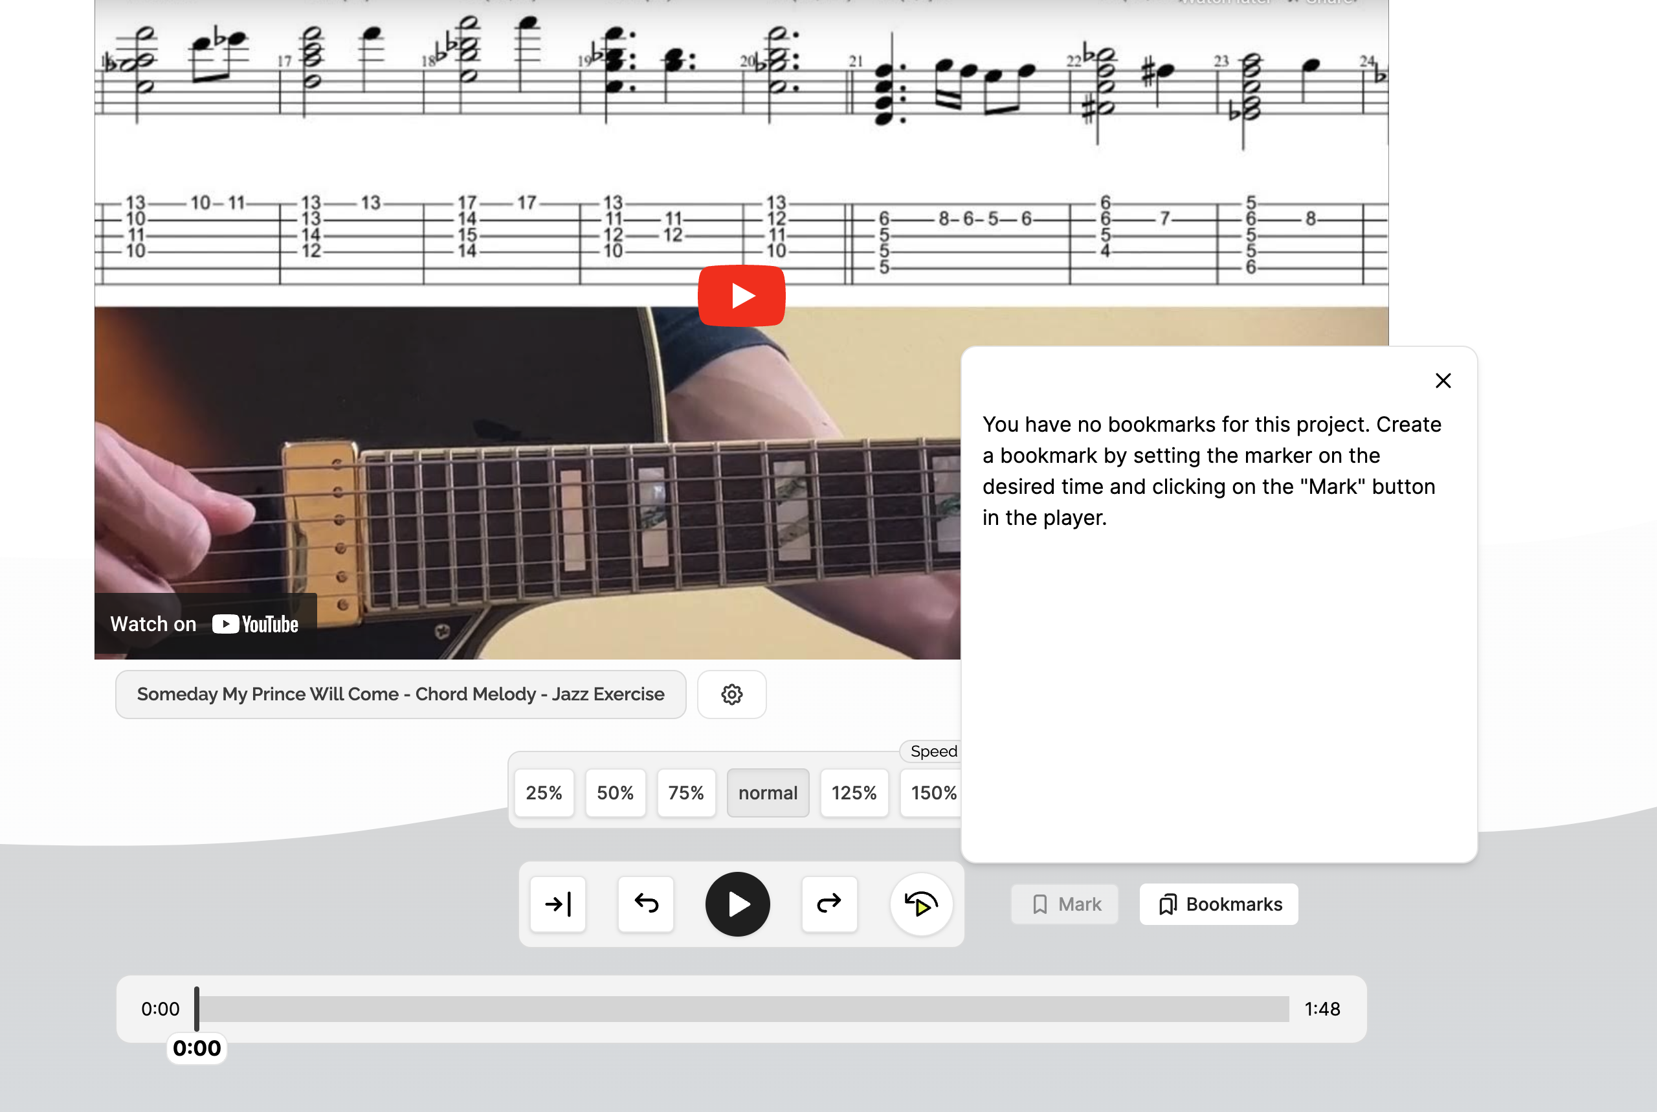Click the timeline playhead marker
Screen dimensions: 1657x1112
196,1008
